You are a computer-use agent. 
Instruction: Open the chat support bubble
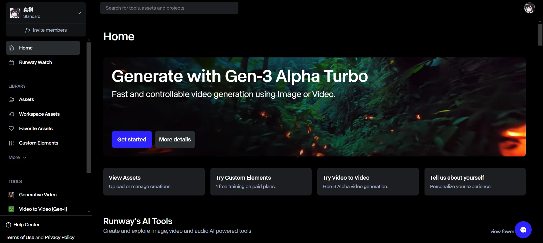click(523, 230)
